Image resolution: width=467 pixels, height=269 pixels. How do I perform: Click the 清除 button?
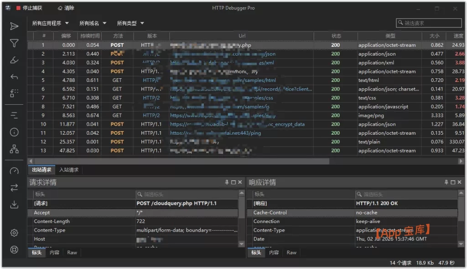(66, 8)
